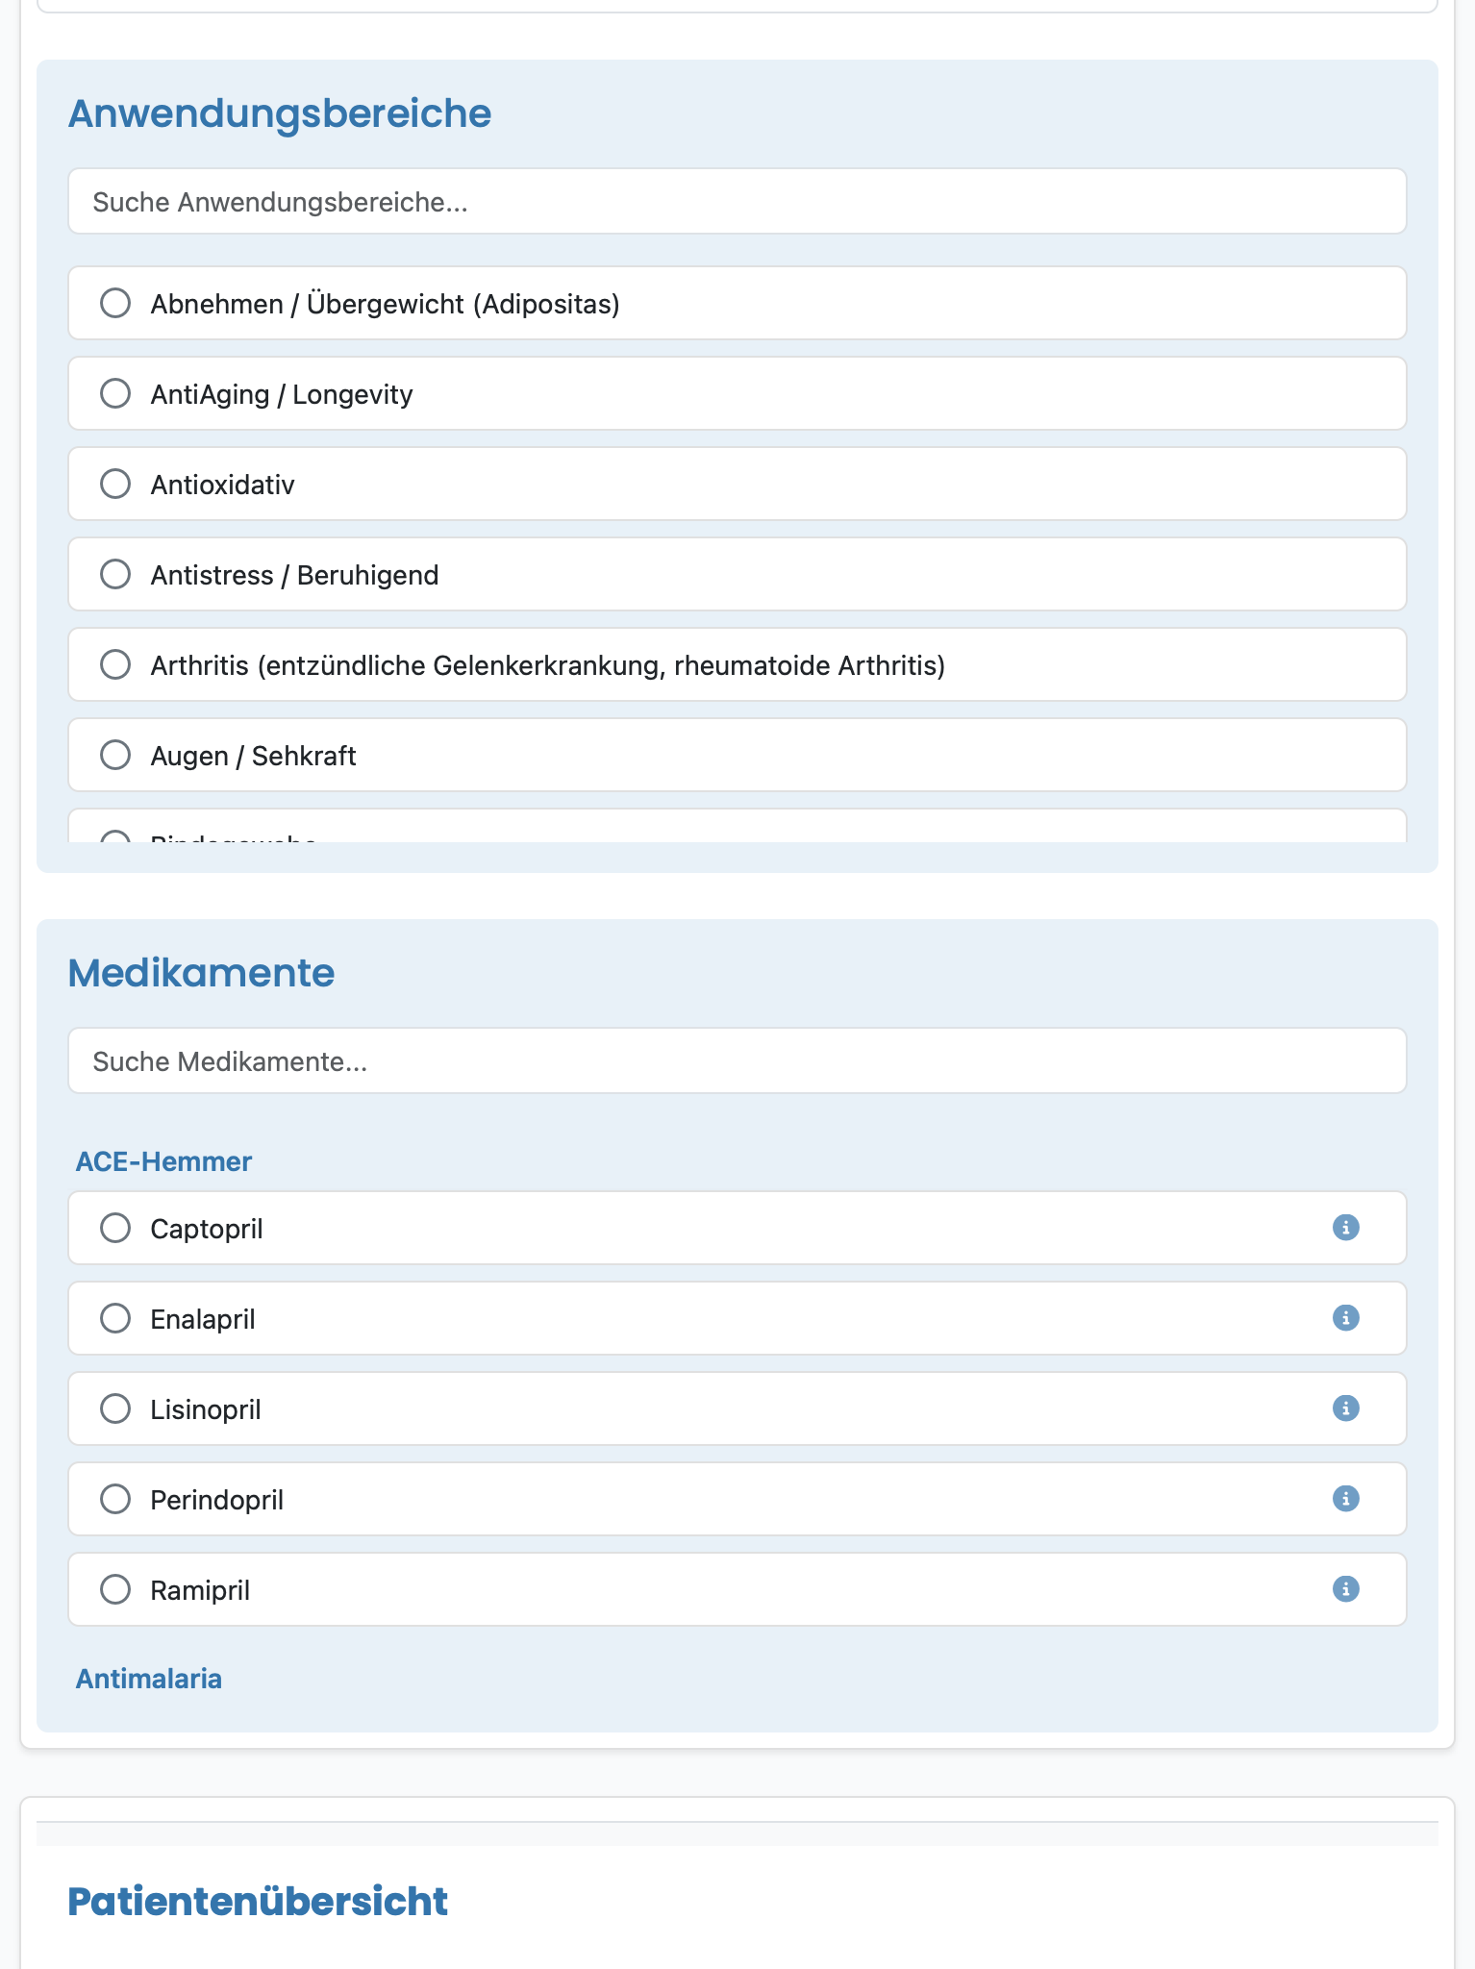Show info icon for Lisinopril
This screenshot has width=1475, height=1969.
(x=1345, y=1408)
